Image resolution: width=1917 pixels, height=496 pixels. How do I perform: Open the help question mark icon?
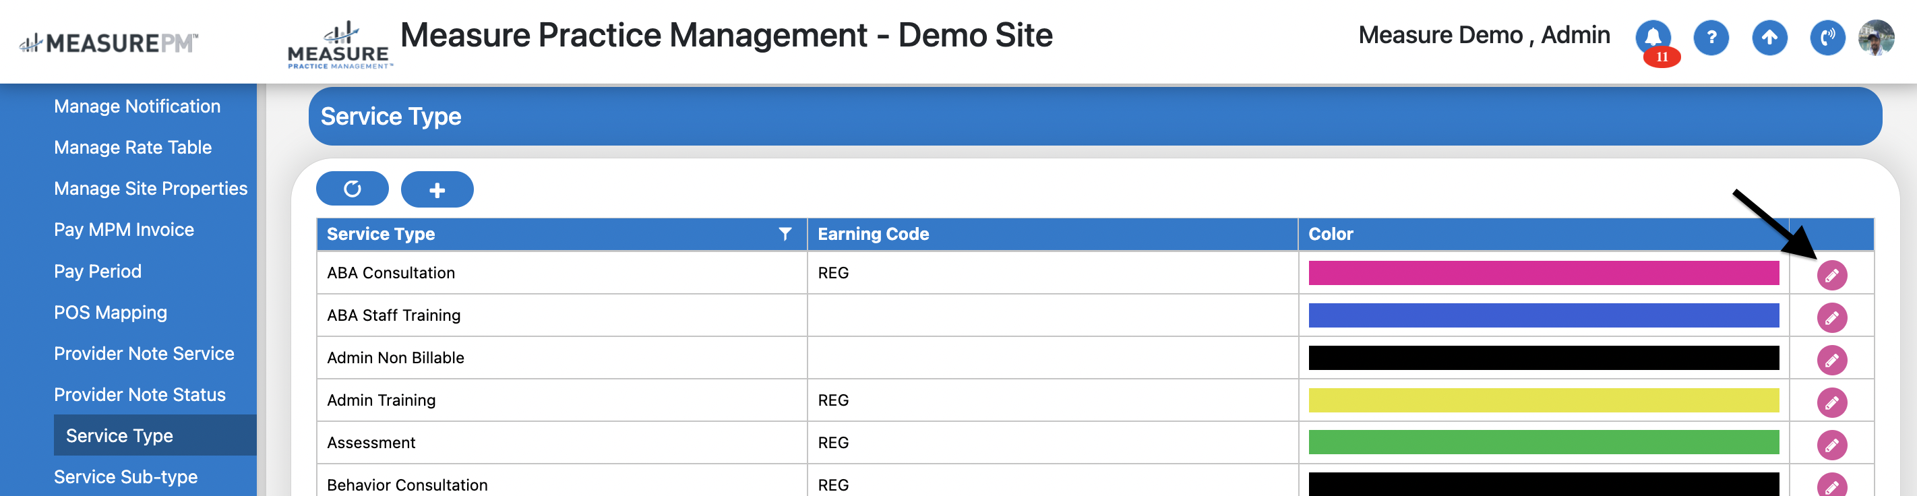point(1711,37)
